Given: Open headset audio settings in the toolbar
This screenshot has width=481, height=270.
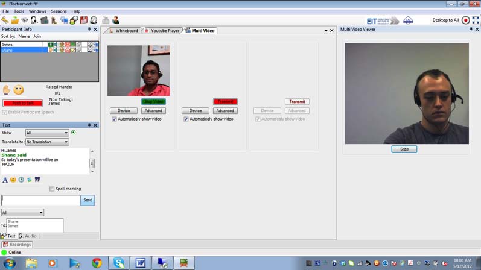Looking at the screenshot, I should [x=34, y=20].
